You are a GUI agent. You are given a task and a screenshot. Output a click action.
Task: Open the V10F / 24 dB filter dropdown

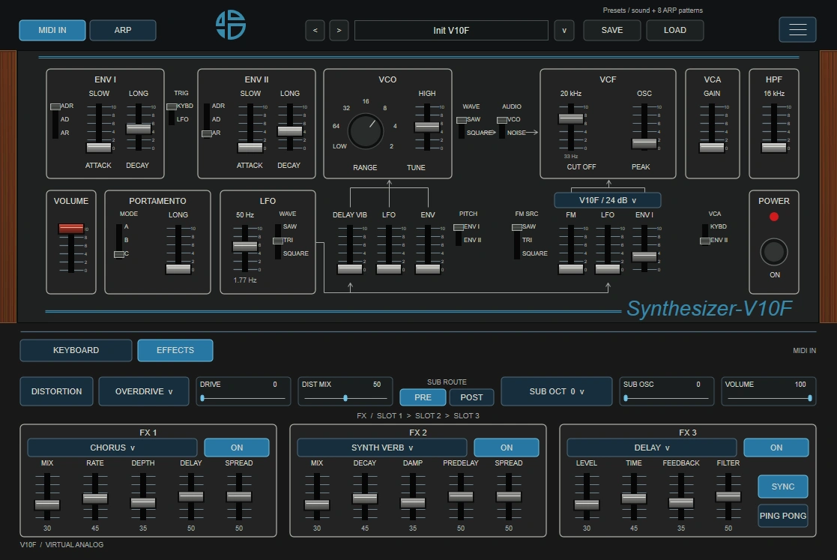click(x=608, y=200)
